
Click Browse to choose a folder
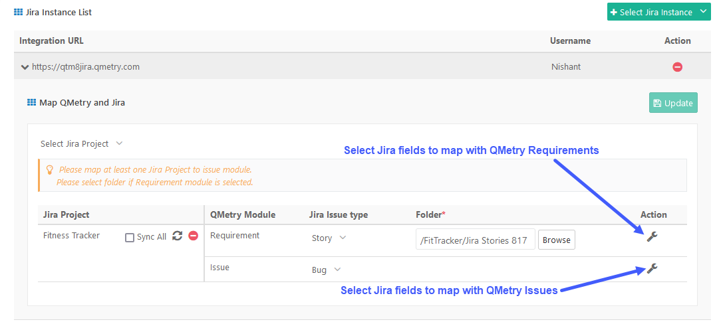[556, 240]
